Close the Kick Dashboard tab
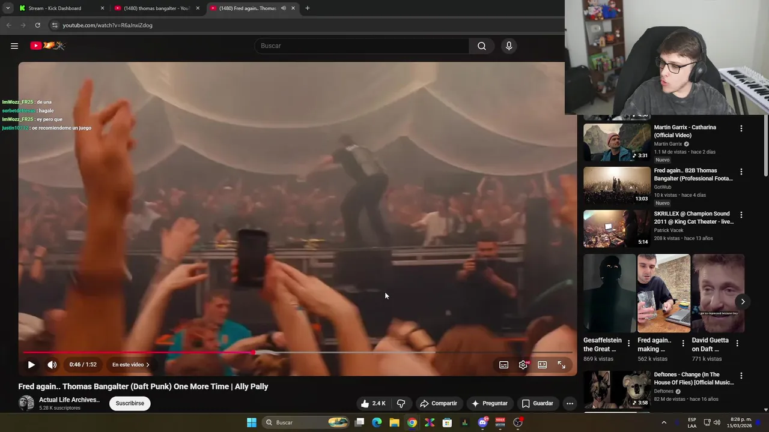The height and width of the screenshot is (432, 769). click(102, 8)
